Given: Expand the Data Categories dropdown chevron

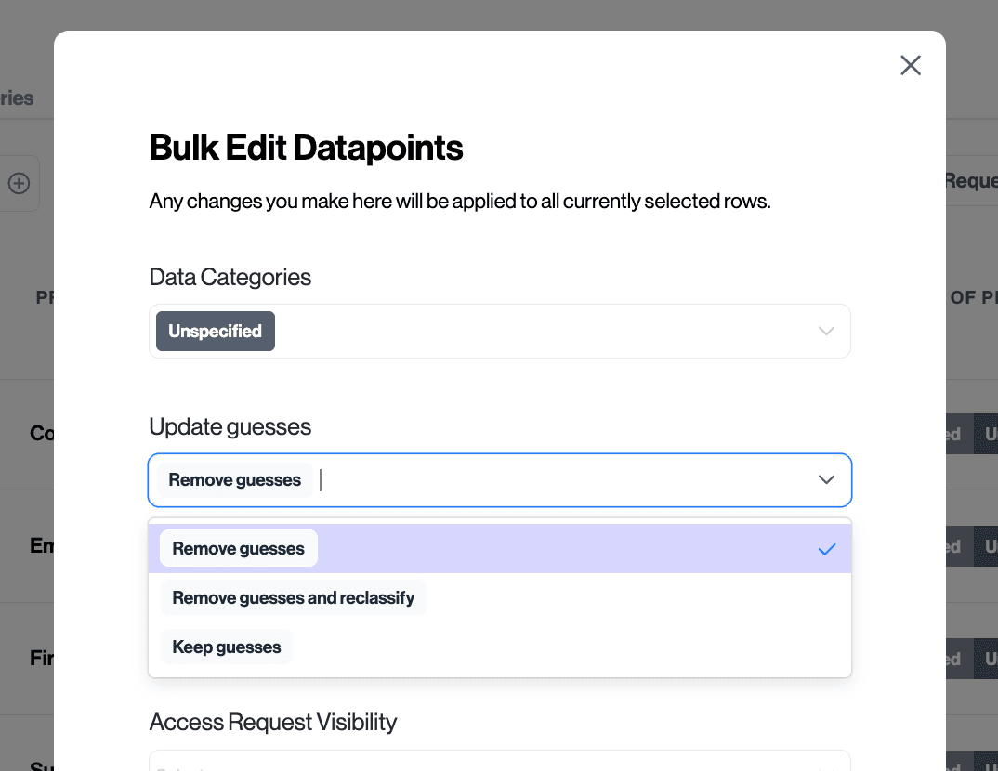Looking at the screenshot, I should [x=826, y=332].
